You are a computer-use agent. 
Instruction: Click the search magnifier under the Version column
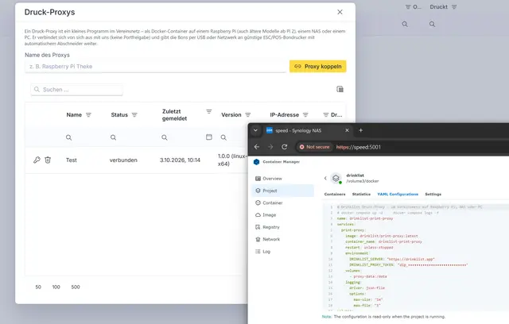click(223, 137)
